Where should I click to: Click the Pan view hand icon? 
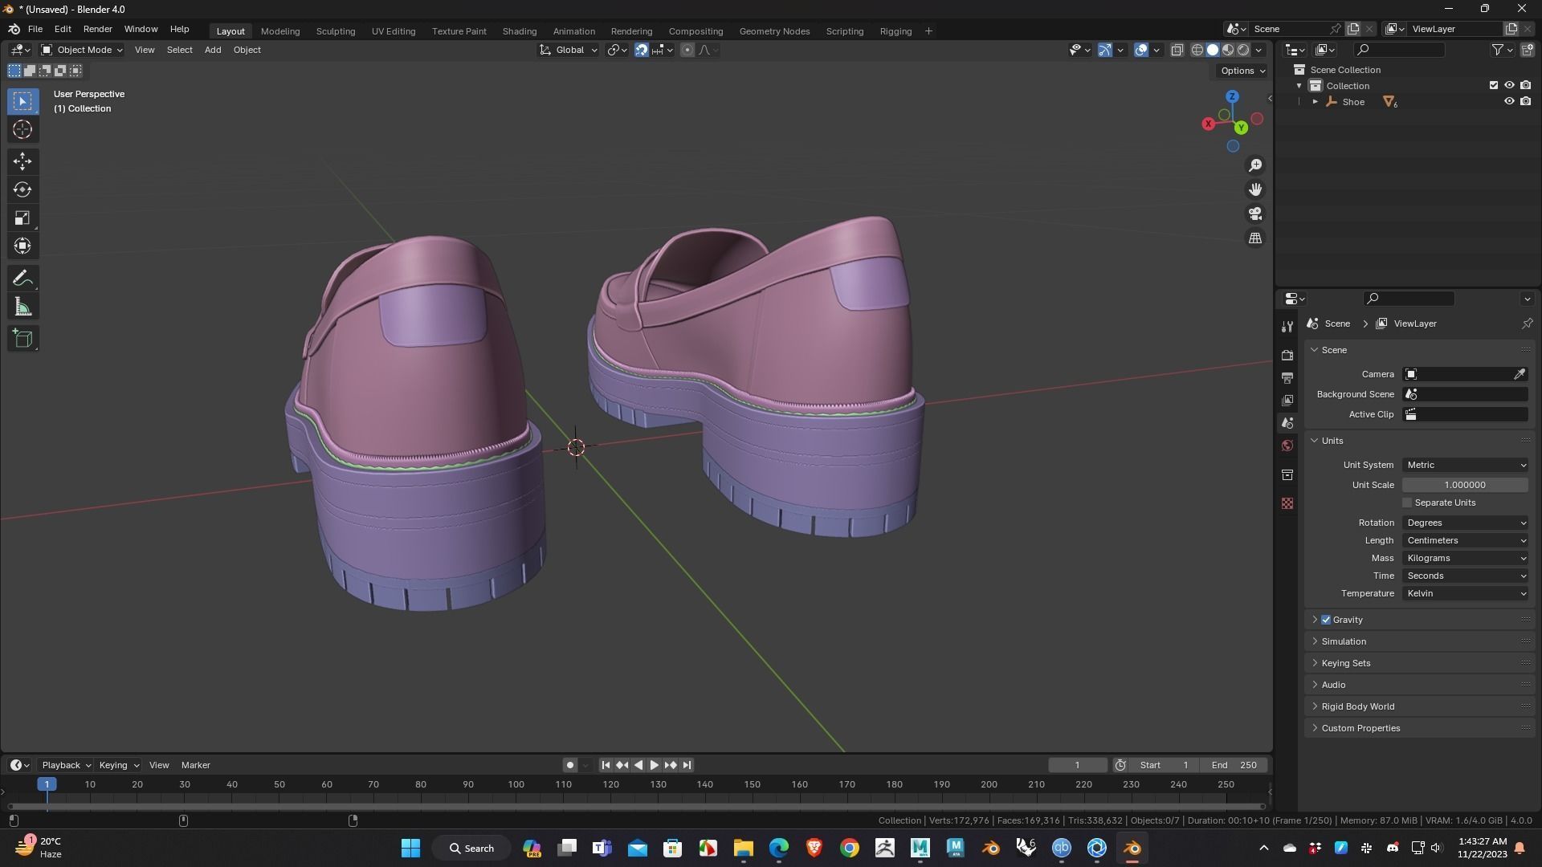coord(1255,189)
